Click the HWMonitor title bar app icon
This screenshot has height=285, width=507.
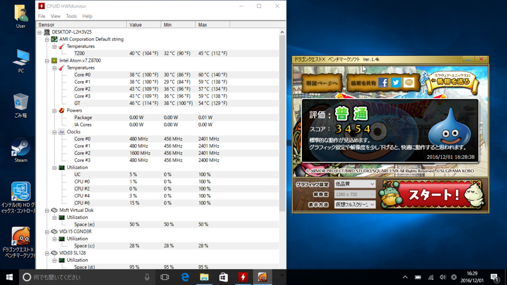42,6
